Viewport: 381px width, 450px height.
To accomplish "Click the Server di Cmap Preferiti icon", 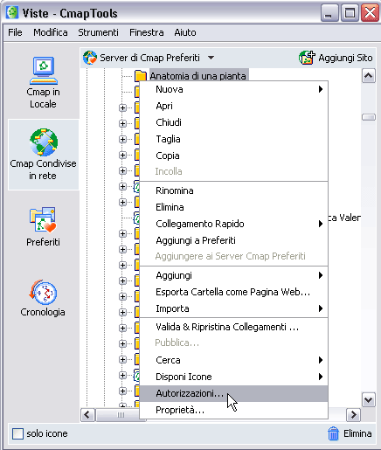I will pos(90,58).
